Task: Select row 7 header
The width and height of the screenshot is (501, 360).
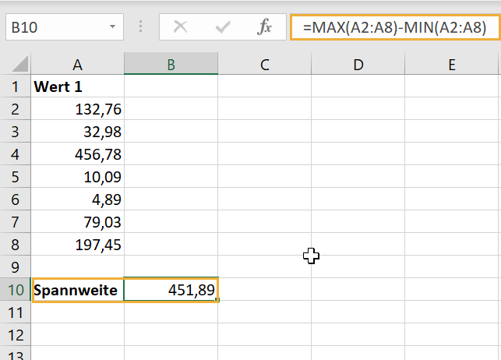Action: 16,221
